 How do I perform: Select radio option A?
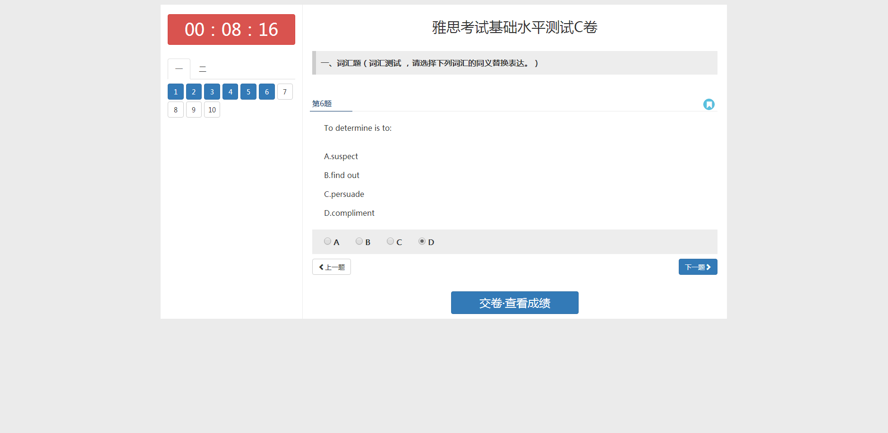pyautogui.click(x=327, y=241)
